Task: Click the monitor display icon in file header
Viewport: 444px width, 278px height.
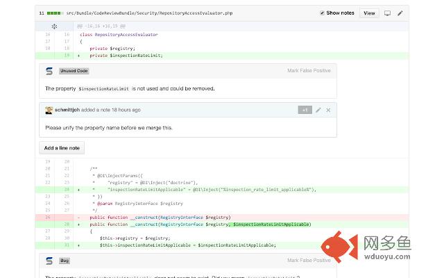Action: coord(387,13)
